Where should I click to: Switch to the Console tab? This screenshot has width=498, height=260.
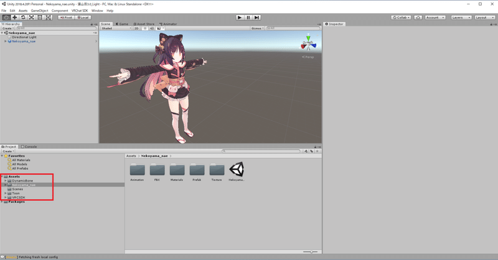29,147
